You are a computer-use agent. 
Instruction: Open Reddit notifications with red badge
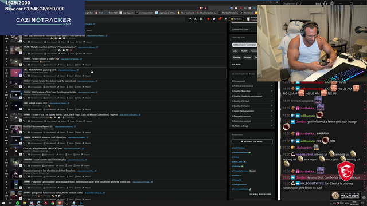point(220,19)
